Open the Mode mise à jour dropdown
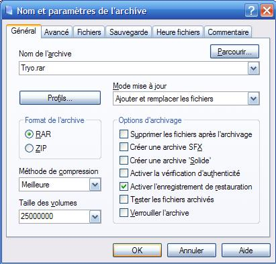276x264 pixels. 254,99
